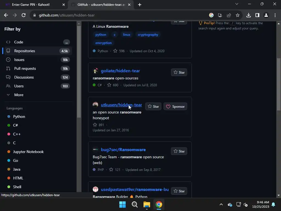Click the linux topic tag
The image size is (281, 211).
pyautogui.click(x=127, y=35)
